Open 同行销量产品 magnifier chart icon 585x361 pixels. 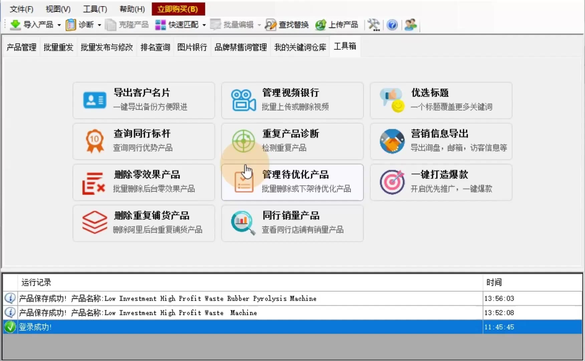pos(243,223)
